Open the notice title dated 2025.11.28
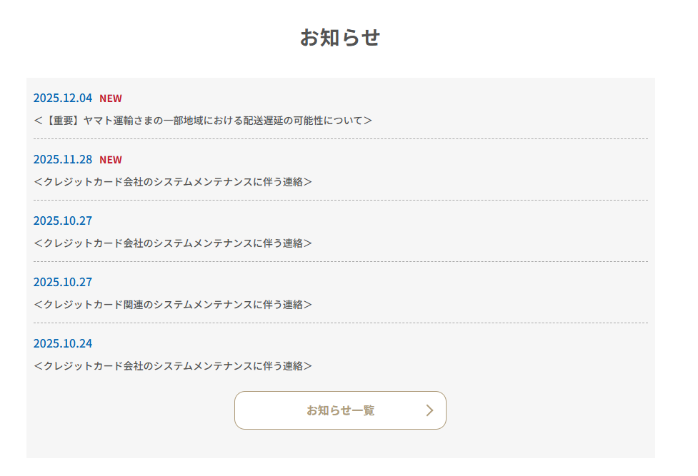 point(173,182)
